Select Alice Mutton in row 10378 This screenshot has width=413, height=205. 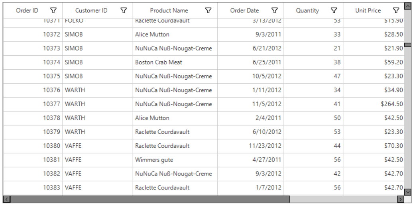click(175, 118)
